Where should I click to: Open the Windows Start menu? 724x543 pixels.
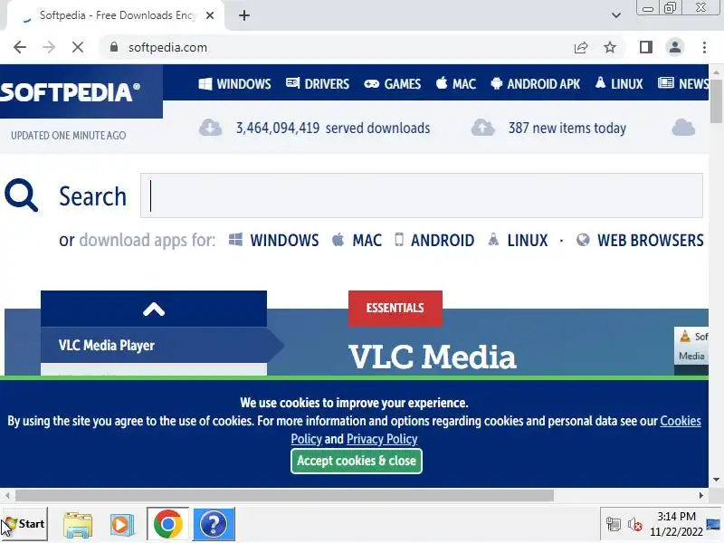25,524
